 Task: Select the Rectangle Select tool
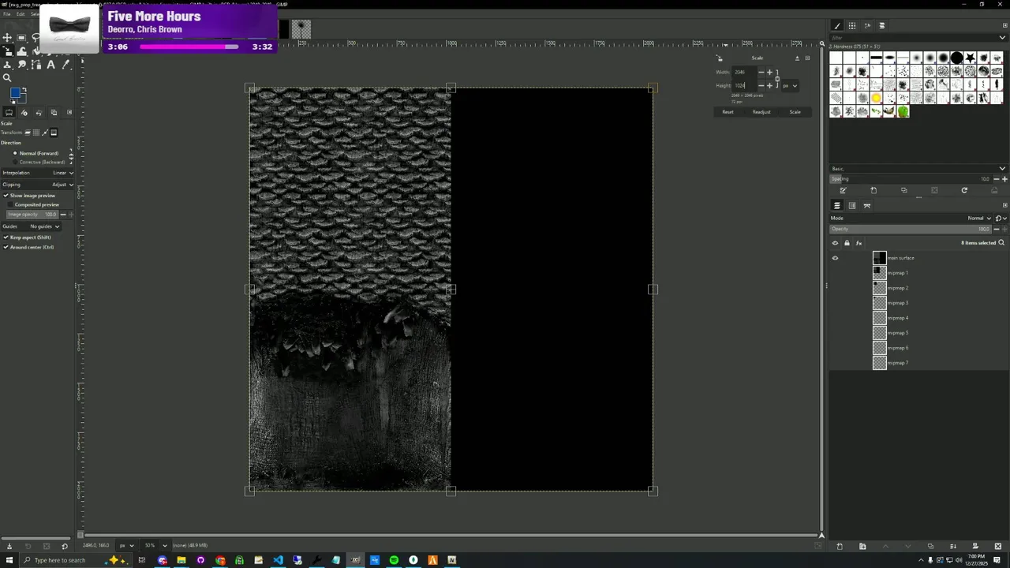pyautogui.click(x=21, y=37)
